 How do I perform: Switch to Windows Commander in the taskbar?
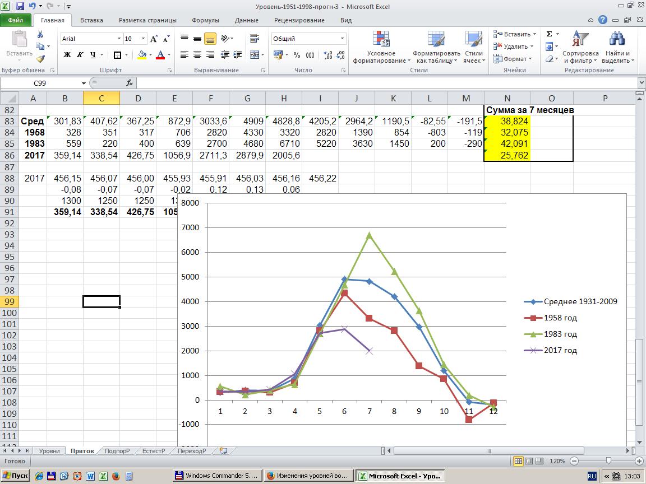pyautogui.click(x=218, y=476)
